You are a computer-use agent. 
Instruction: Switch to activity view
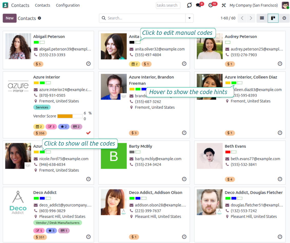point(284,18)
